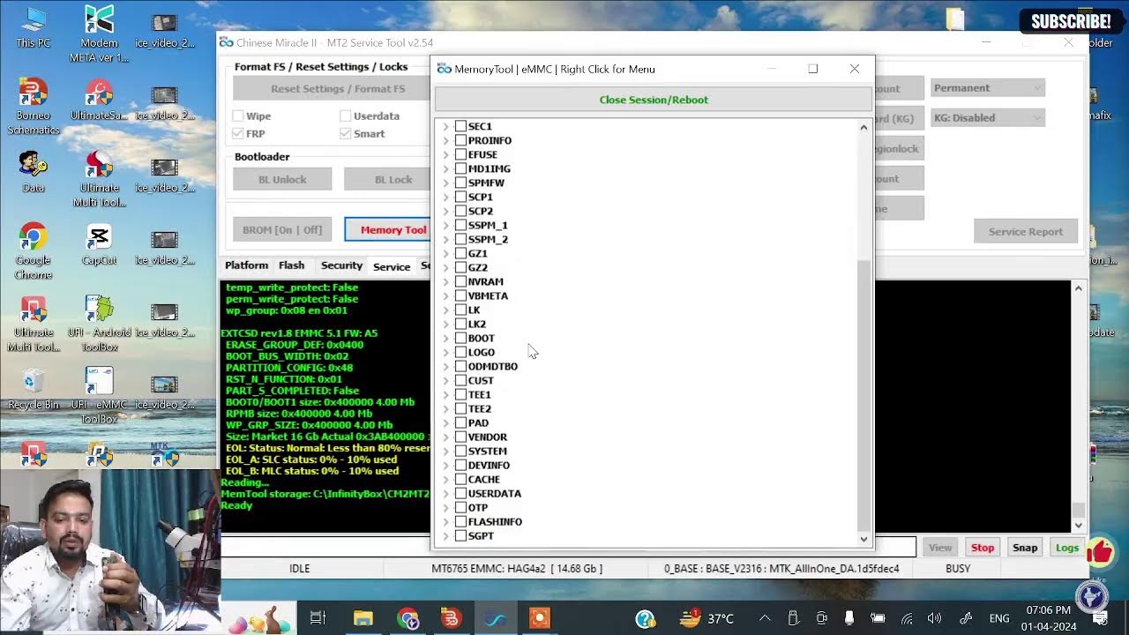Expand the LOGO partition node
The width and height of the screenshot is (1129, 635).
click(x=445, y=352)
